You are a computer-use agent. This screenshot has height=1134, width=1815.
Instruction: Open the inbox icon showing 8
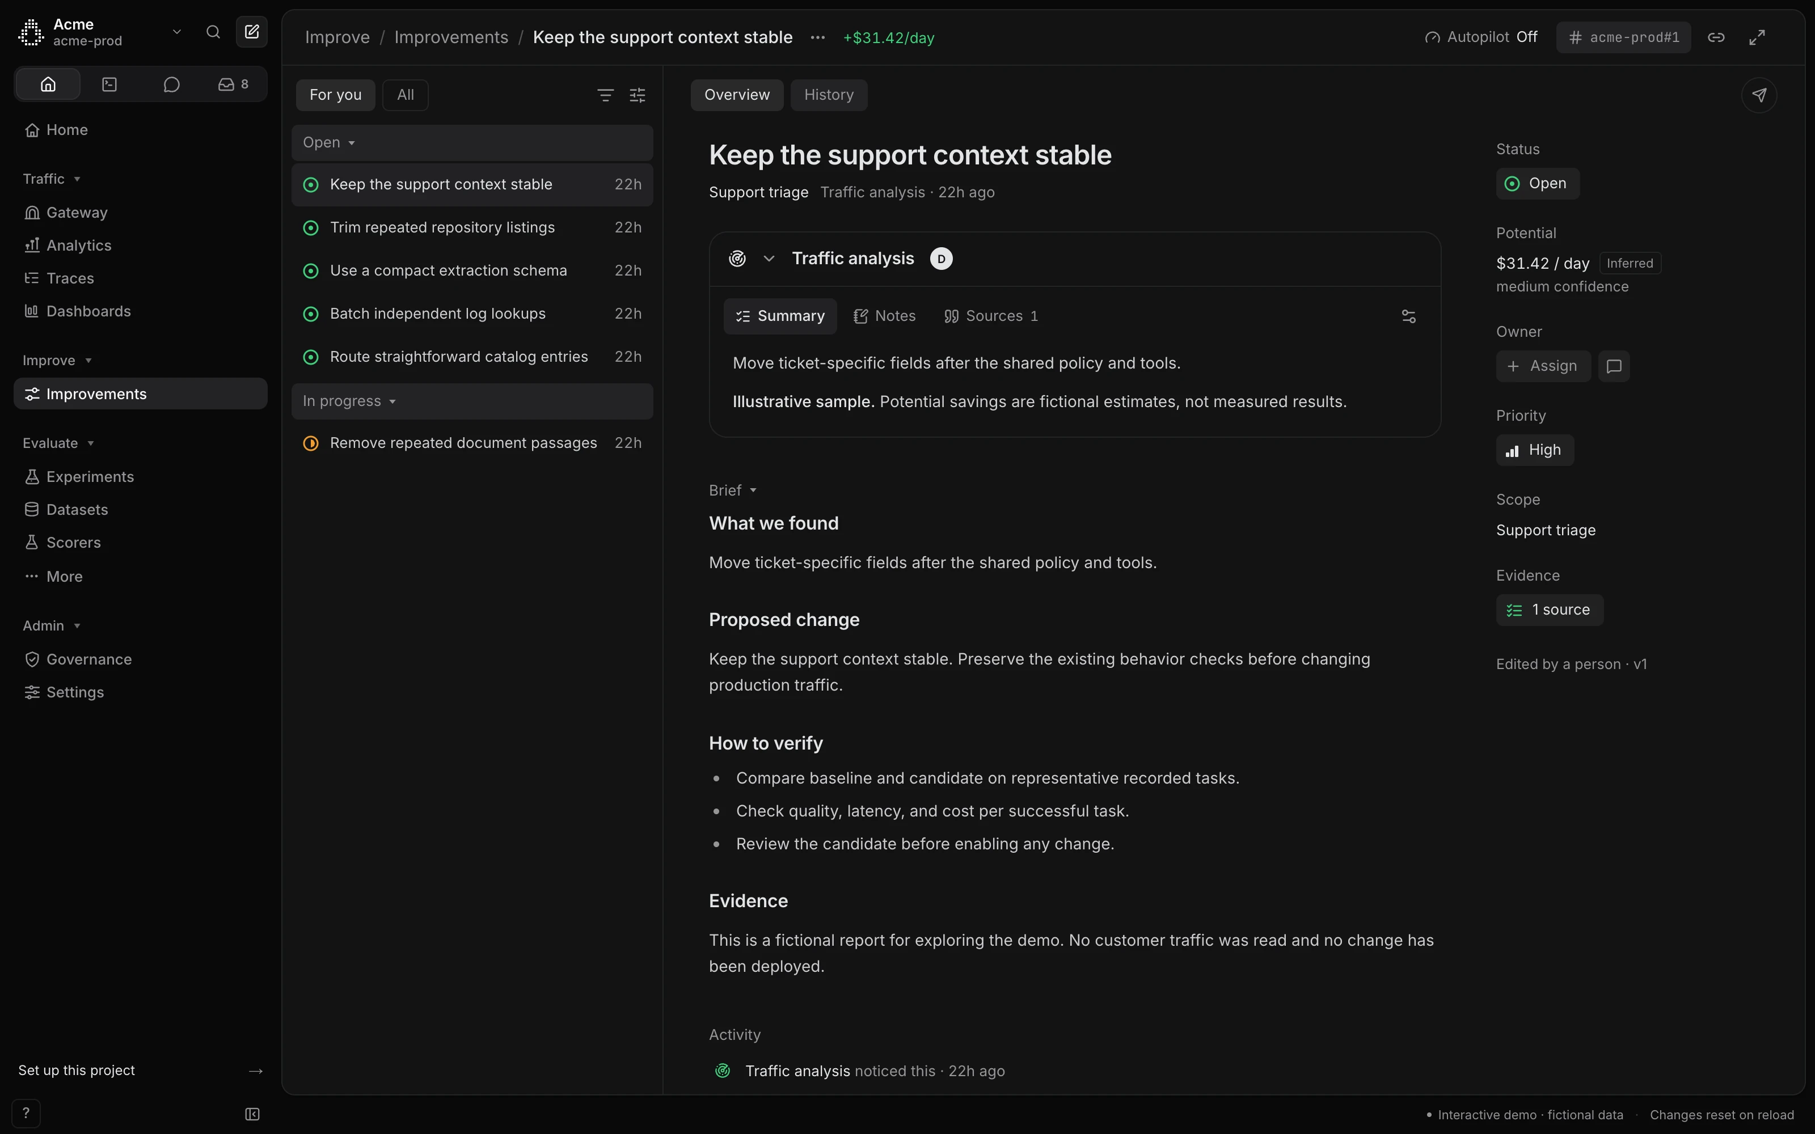click(233, 84)
